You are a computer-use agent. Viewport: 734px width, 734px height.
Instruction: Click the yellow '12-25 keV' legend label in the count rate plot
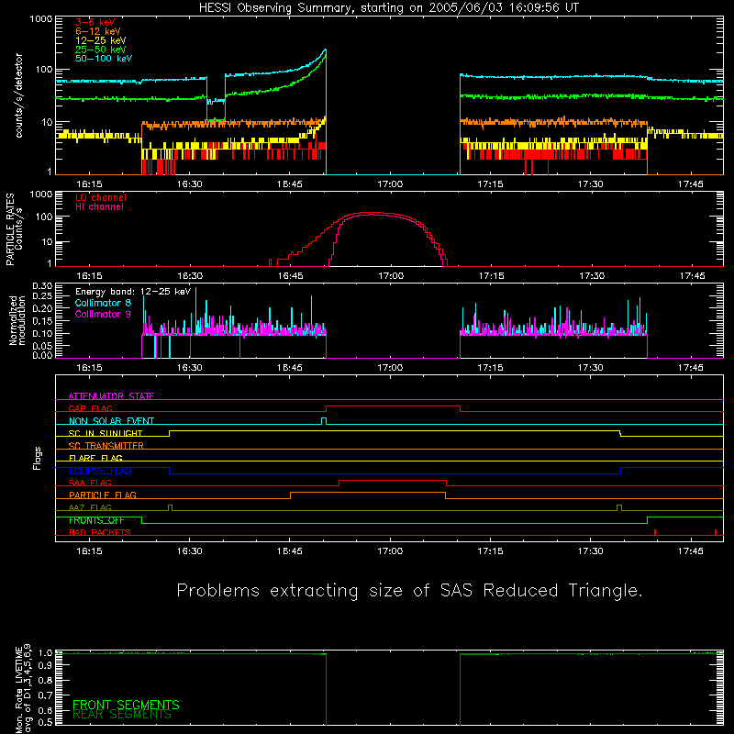(101, 40)
